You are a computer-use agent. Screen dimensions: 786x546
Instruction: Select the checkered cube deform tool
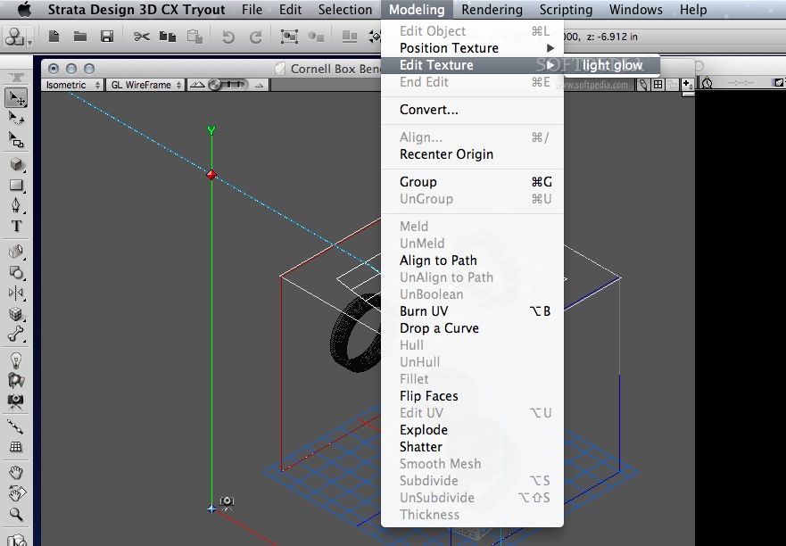pyautogui.click(x=17, y=313)
